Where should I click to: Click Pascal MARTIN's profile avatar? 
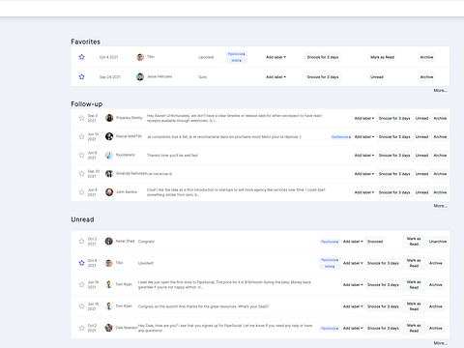click(x=109, y=136)
